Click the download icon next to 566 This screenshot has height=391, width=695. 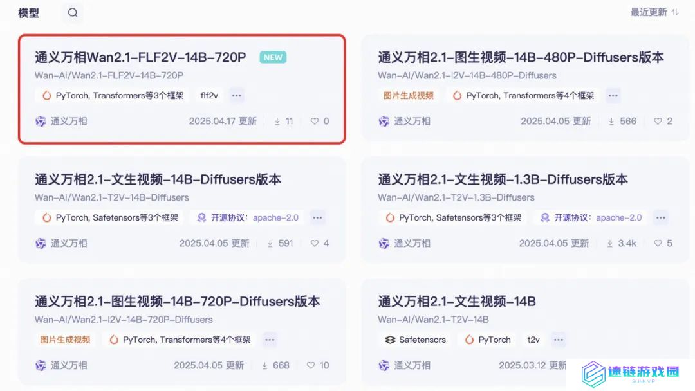tap(611, 122)
